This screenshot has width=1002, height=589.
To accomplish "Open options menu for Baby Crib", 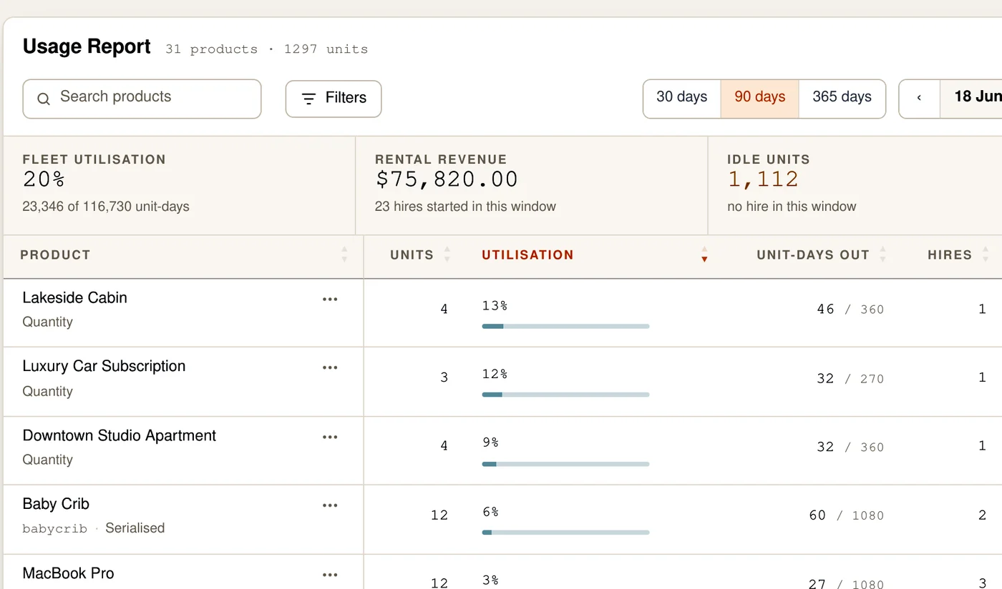I will click(x=330, y=505).
